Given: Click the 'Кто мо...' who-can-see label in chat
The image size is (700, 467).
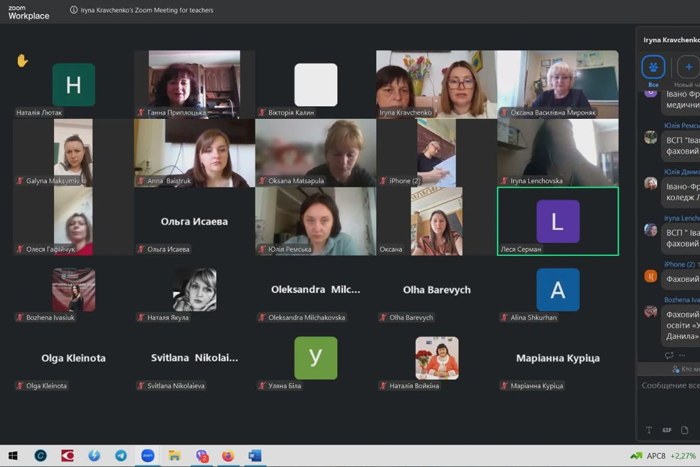Looking at the screenshot, I should 685,369.
